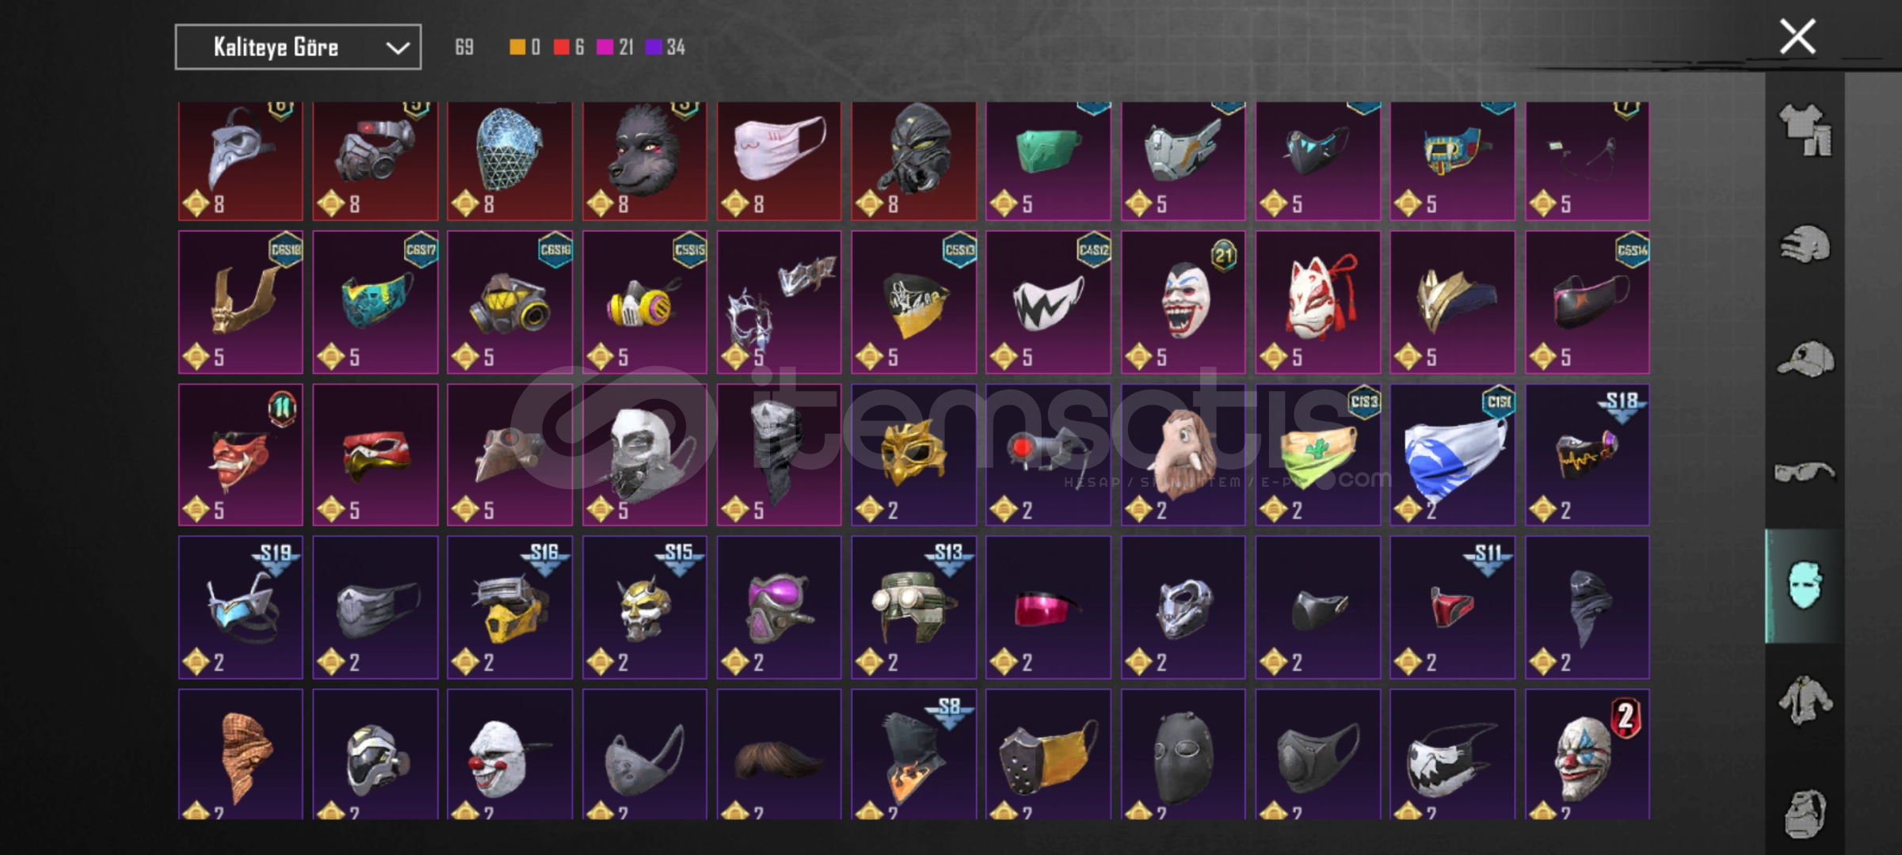The image size is (1902, 855).
Task: Select the golden masquerade mask
Action: pyautogui.click(x=914, y=454)
